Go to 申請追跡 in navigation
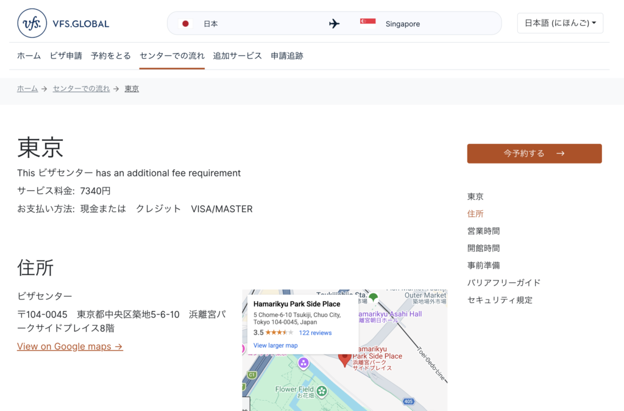Image resolution: width=624 pixels, height=411 pixels. point(287,55)
